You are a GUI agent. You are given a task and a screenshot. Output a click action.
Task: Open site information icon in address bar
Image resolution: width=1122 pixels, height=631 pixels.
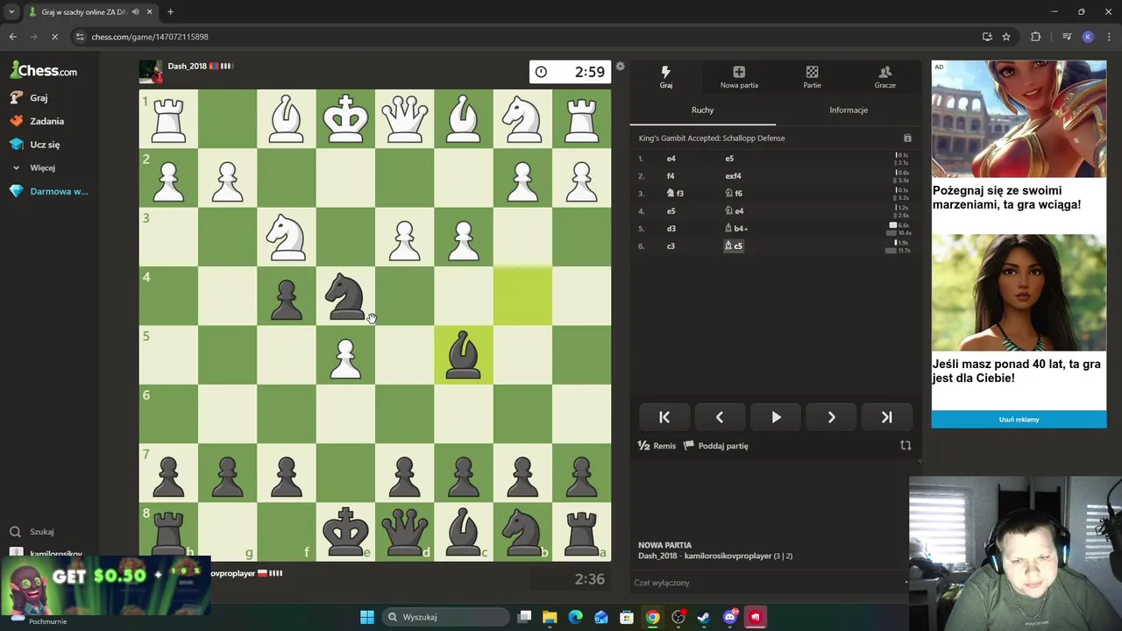pyautogui.click(x=80, y=37)
